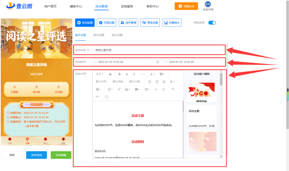Click the italic formatting icon
This screenshot has width=289, height=171.
[x=134, y=74]
